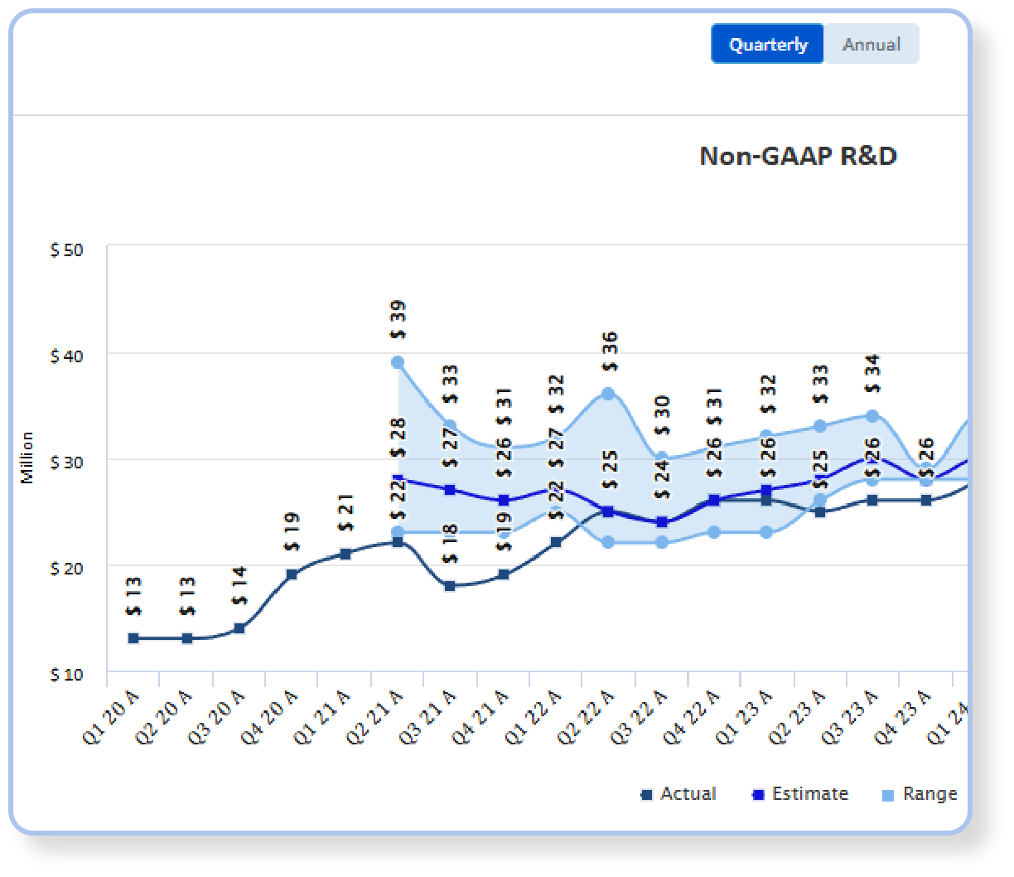
Task: Select the Q1 23 A range low point
Action: 767,532
